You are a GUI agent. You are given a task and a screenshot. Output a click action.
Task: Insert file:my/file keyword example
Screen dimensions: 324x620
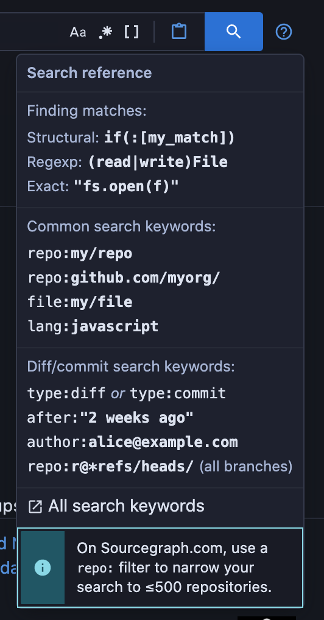[80, 302]
